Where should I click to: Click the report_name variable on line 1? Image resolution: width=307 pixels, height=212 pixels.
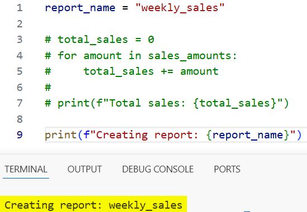80,8
